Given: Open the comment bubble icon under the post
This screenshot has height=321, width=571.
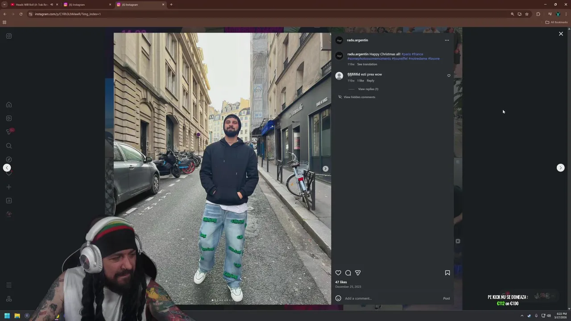Looking at the screenshot, I should click(348, 273).
